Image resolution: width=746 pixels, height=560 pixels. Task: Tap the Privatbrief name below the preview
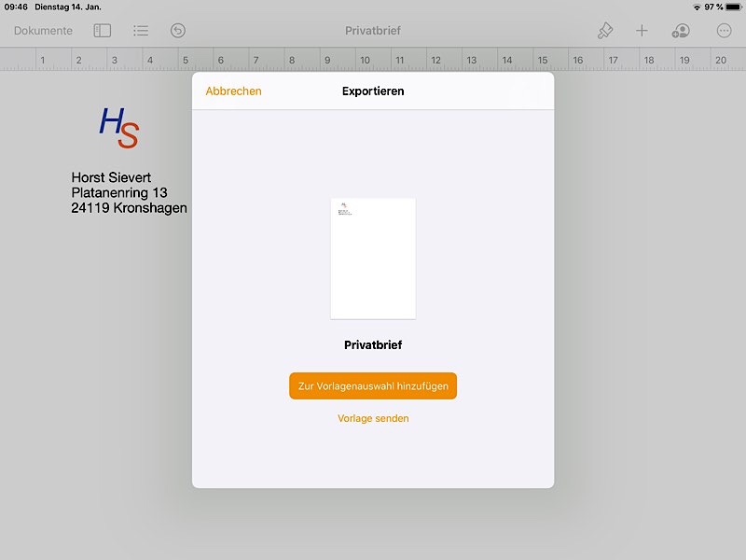pyautogui.click(x=373, y=345)
